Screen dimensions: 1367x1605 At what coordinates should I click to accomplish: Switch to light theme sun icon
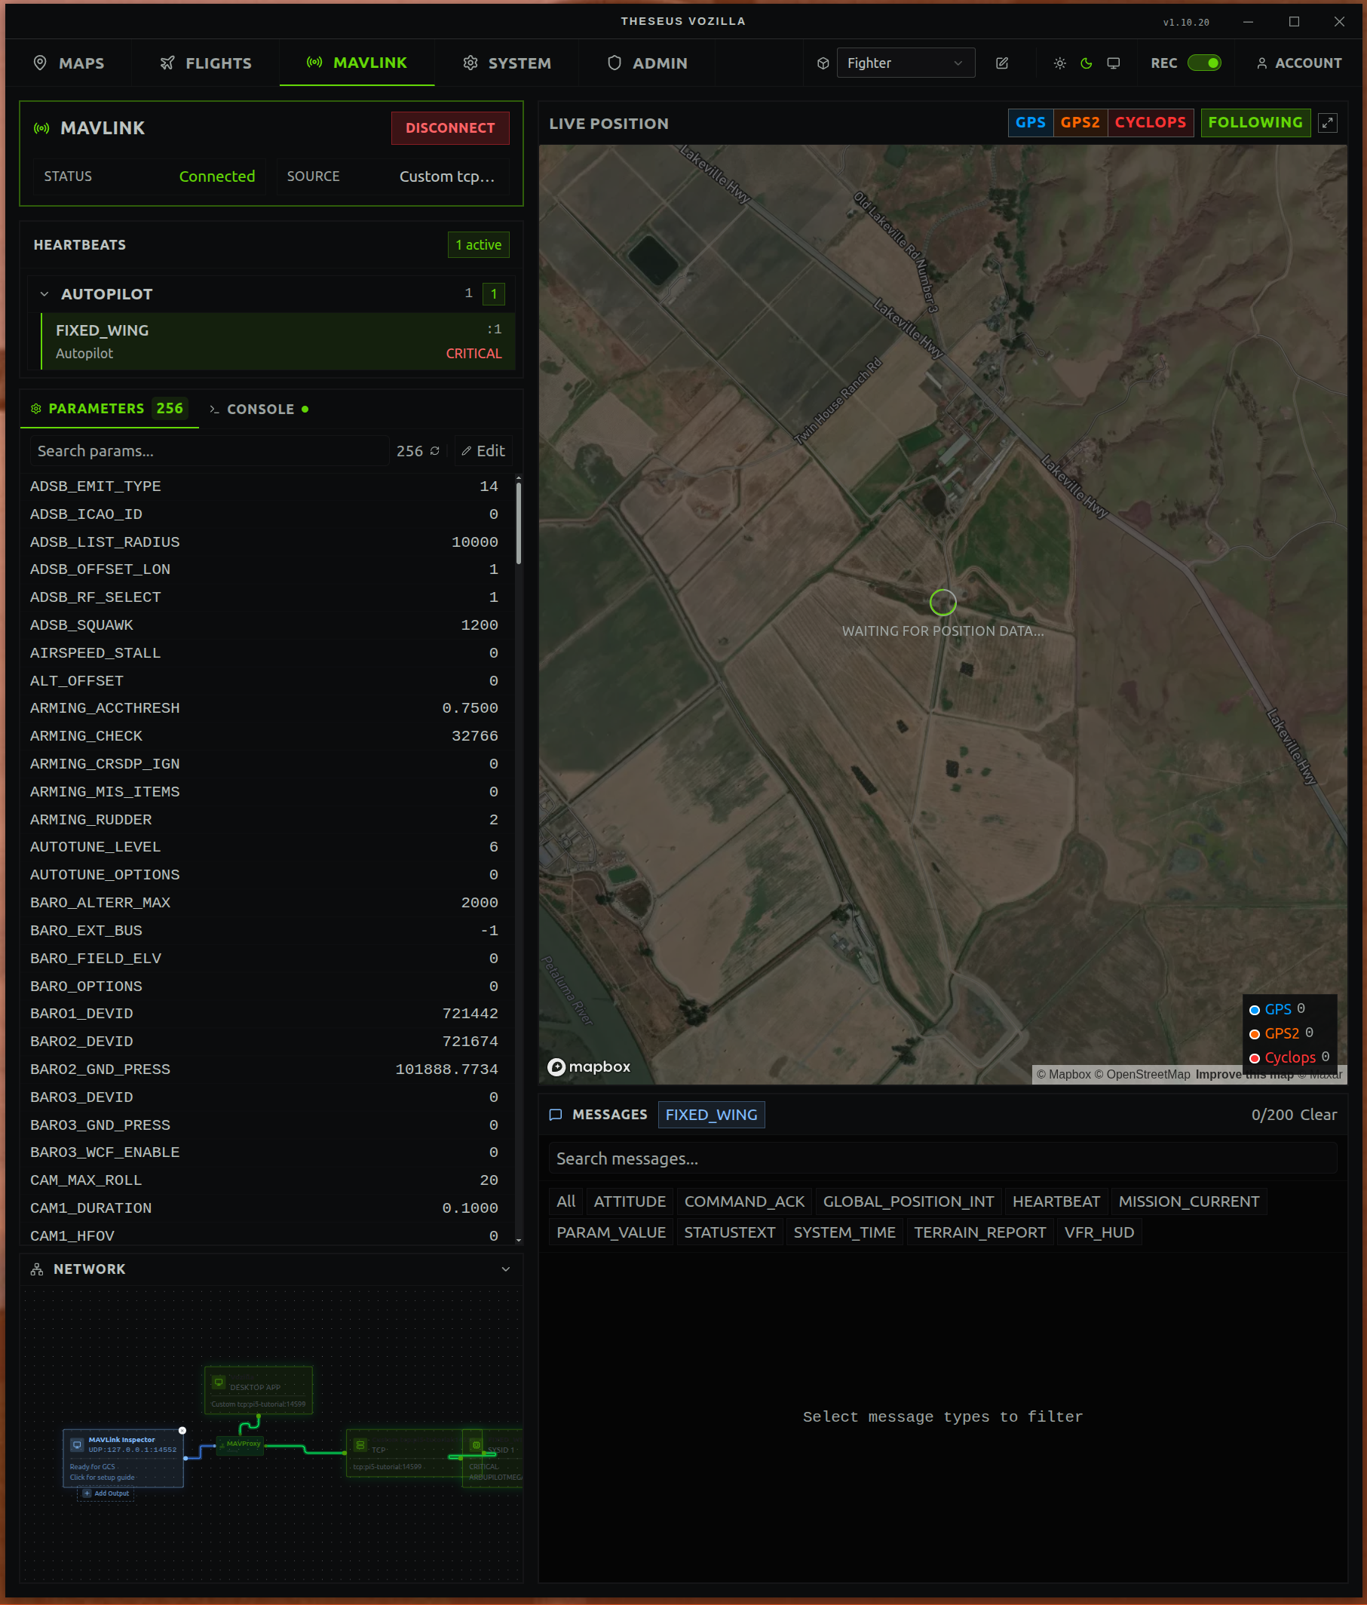[1059, 63]
